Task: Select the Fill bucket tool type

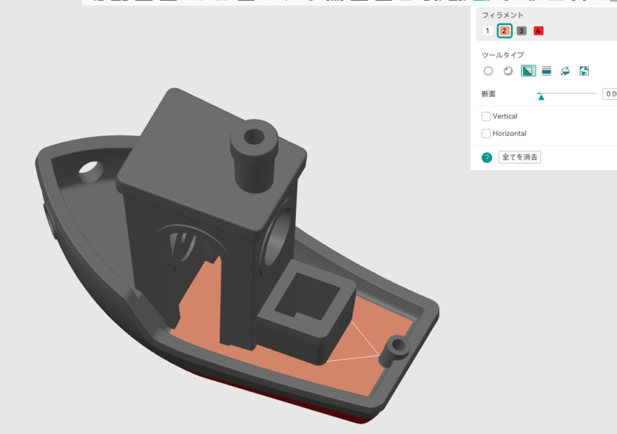Action: 565,71
